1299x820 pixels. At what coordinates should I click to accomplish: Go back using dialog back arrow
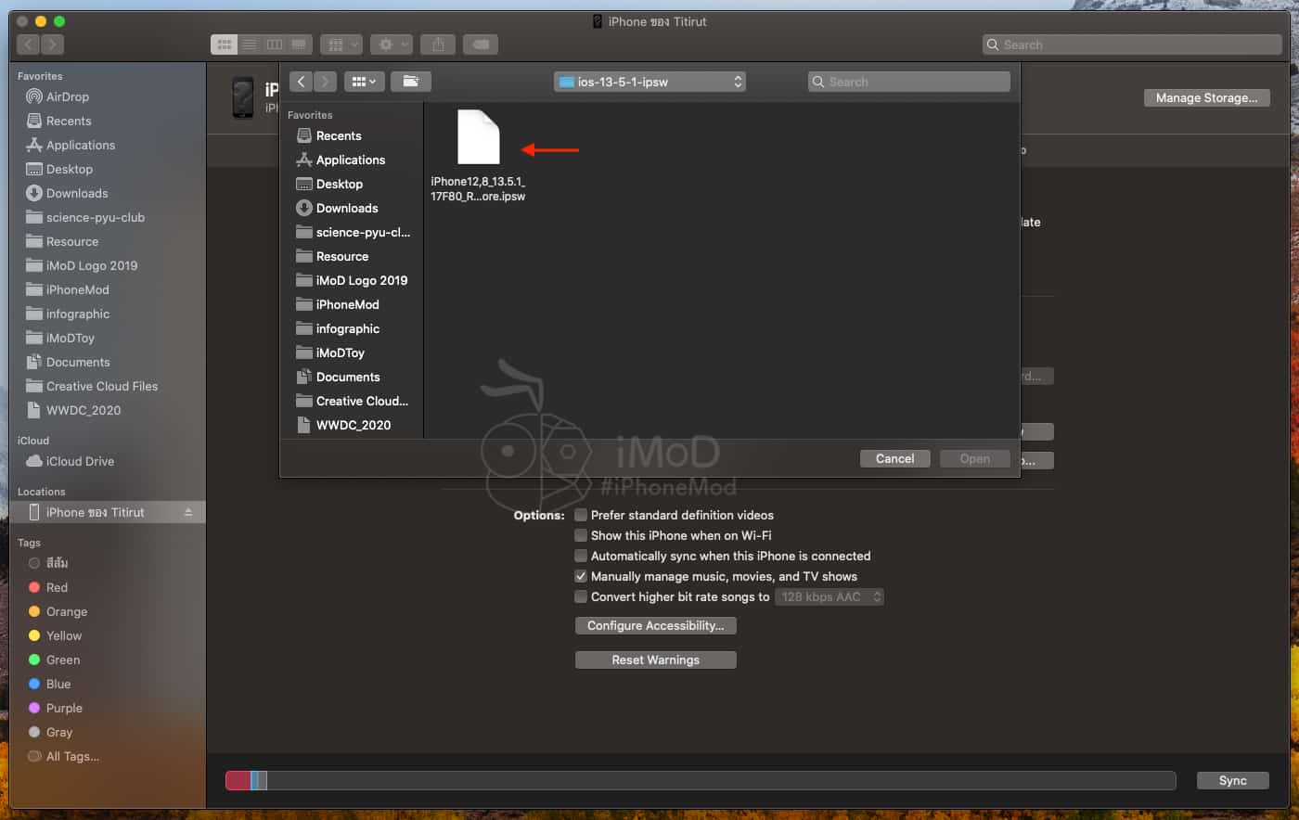301,82
